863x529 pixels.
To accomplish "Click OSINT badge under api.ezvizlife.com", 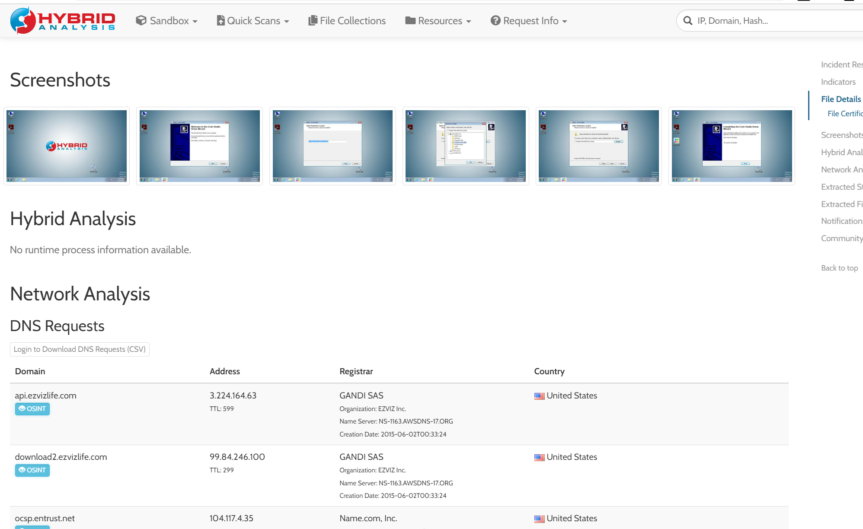I will [x=32, y=409].
